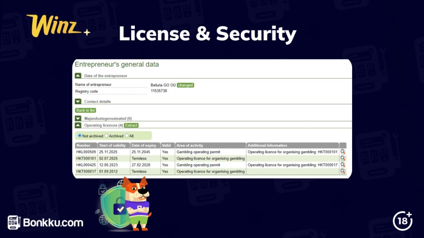Click the Valid column header
The image size is (424, 238).
(168, 145)
